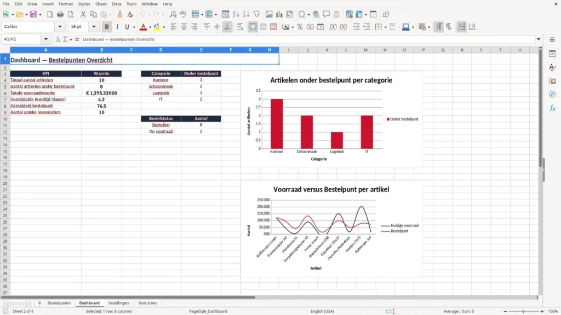561x315 pixels.
Task: Toggle Merge and Center Cells
Action: click(x=253, y=27)
